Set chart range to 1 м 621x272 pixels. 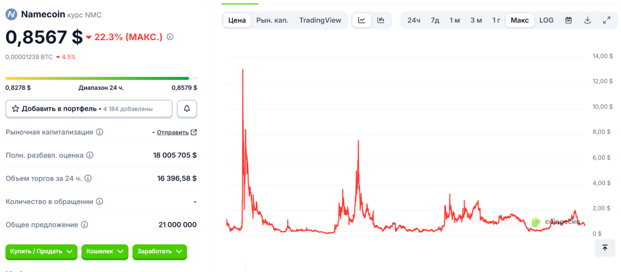click(x=455, y=20)
